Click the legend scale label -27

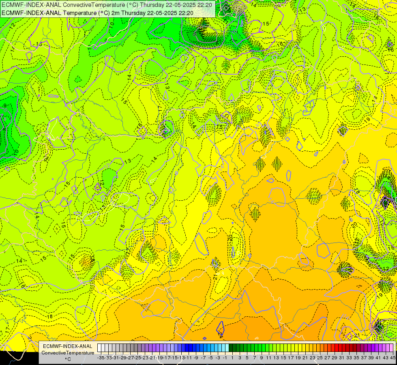pos(131,358)
